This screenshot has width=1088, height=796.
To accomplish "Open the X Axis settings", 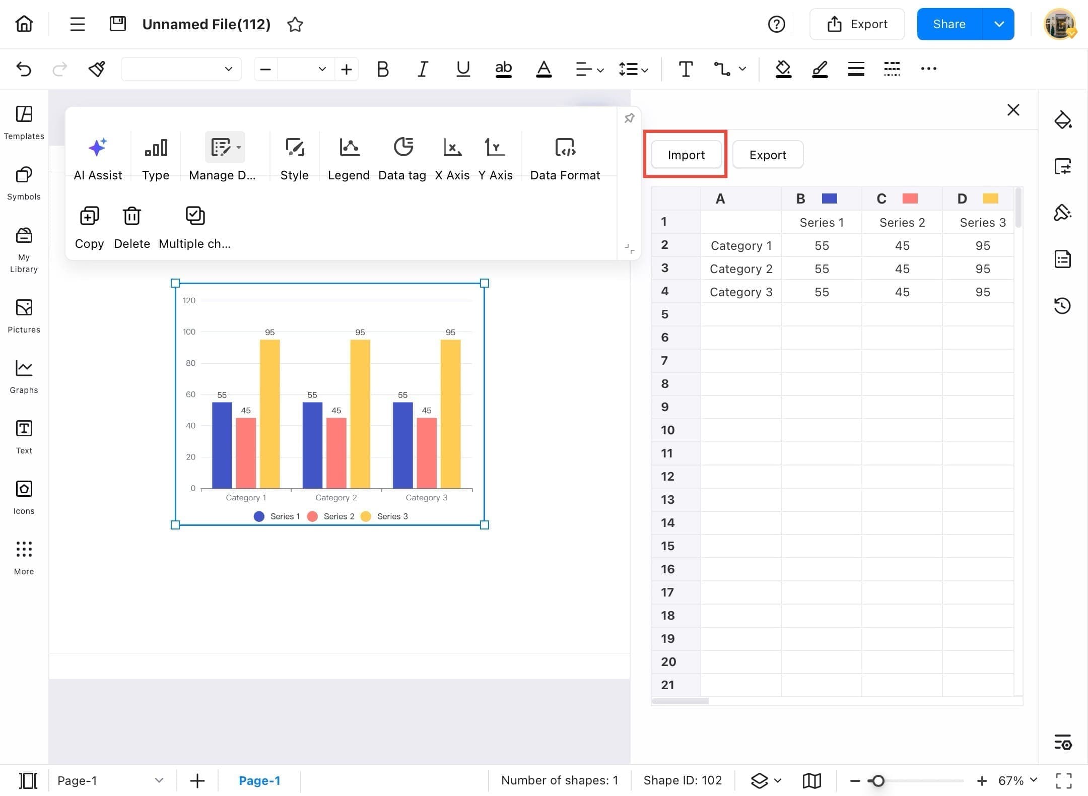I will click(x=452, y=156).
